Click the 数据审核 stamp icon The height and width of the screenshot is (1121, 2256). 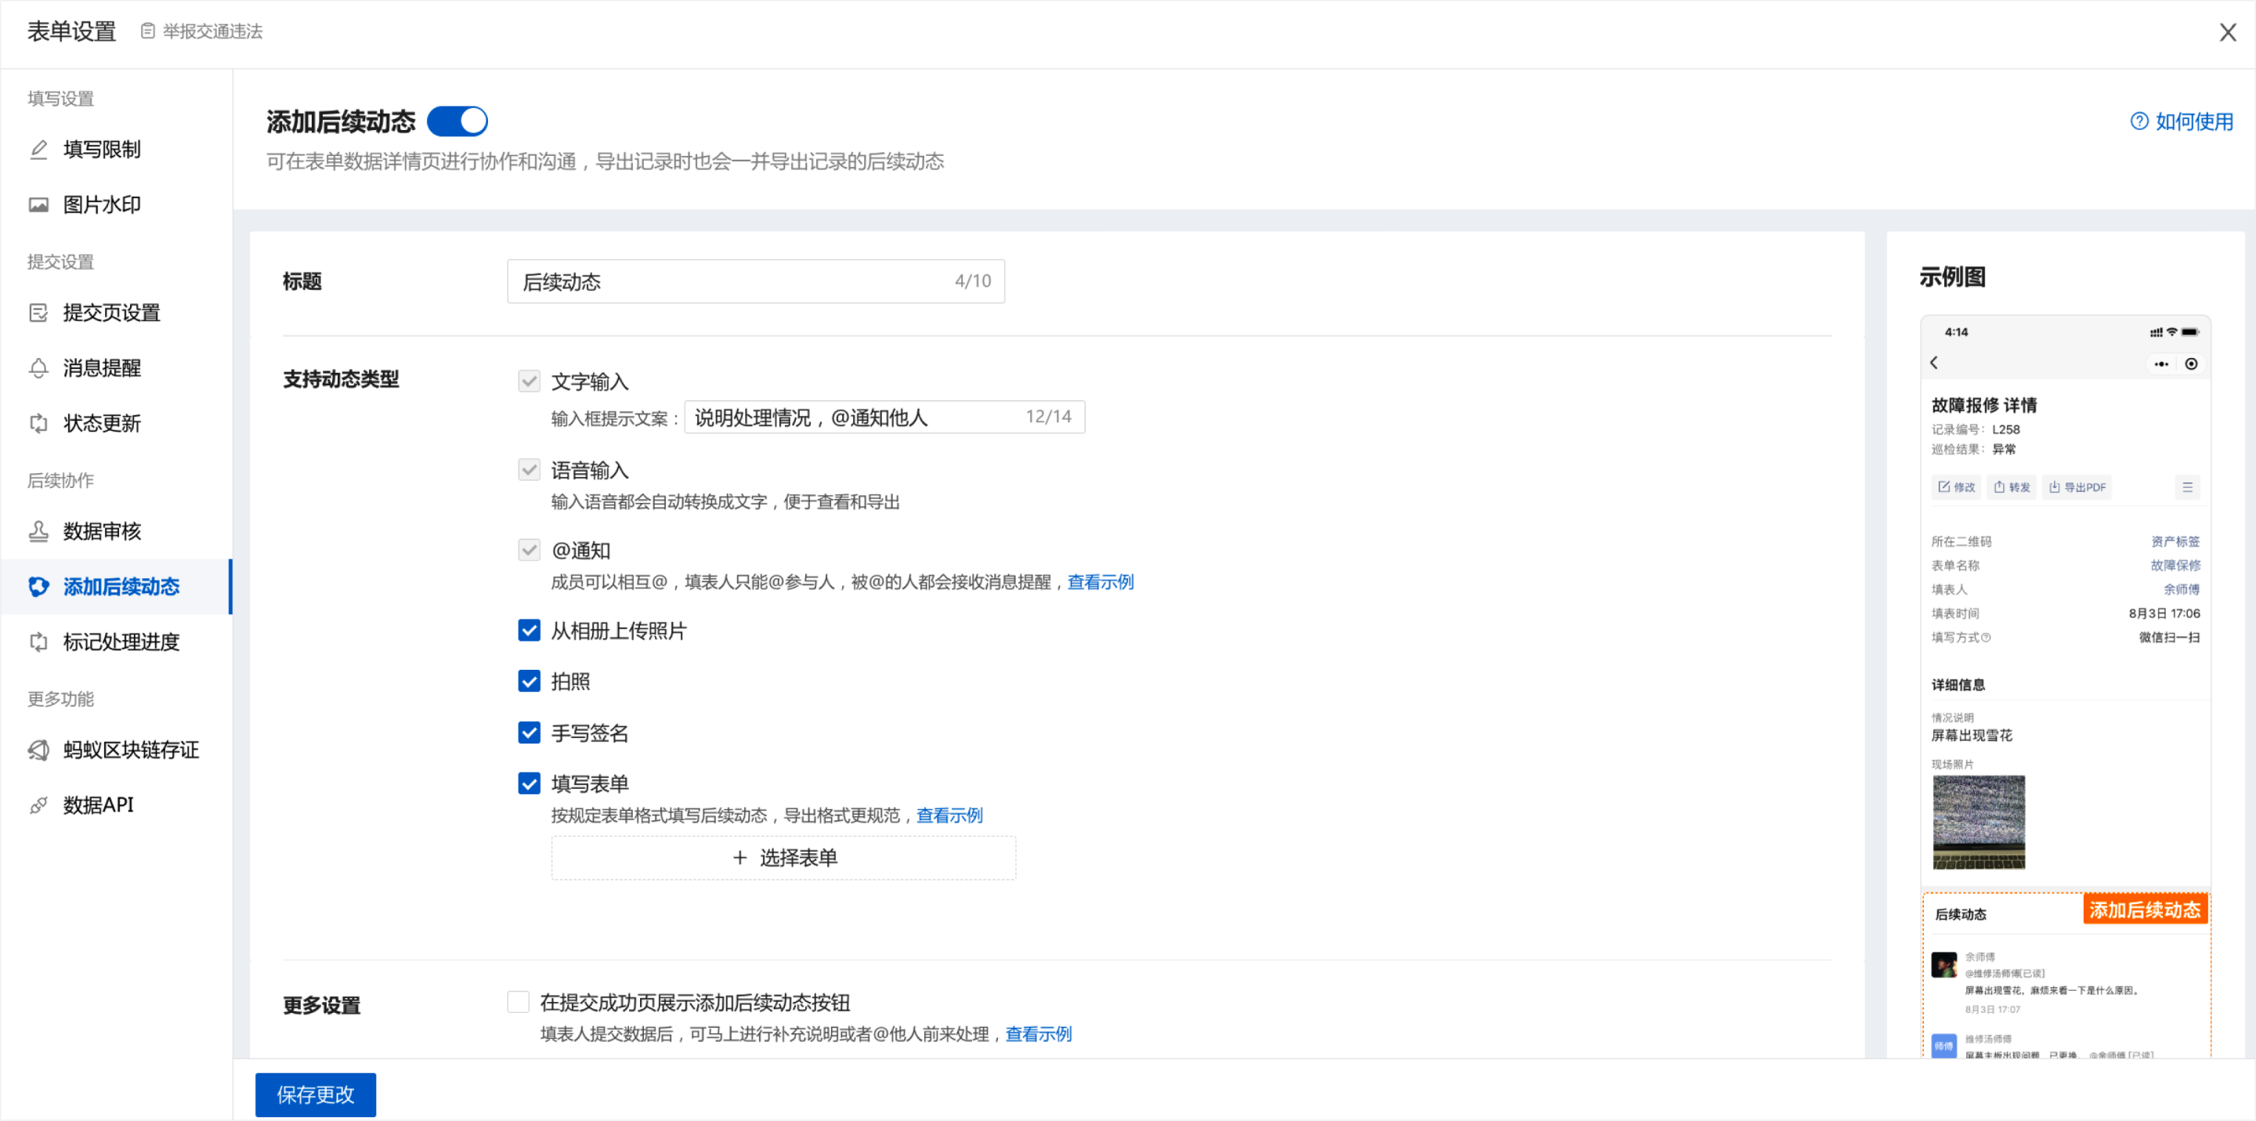click(x=38, y=530)
